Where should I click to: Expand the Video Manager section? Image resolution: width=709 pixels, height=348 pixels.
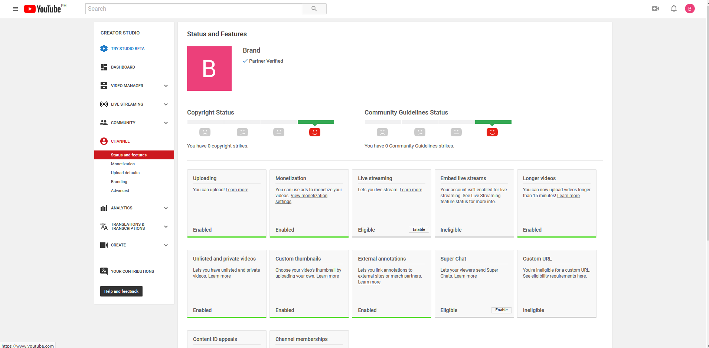(166, 86)
